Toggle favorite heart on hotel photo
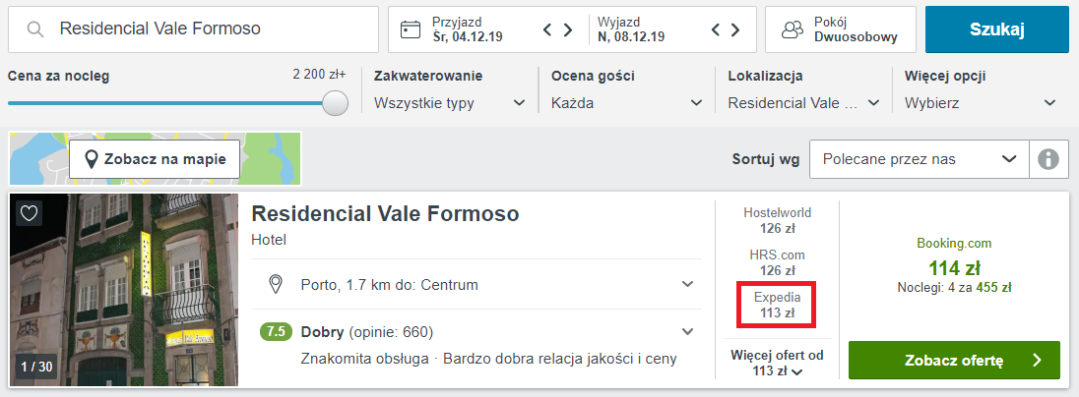This screenshot has width=1079, height=397. click(30, 213)
